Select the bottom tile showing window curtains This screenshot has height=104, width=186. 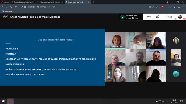[136, 74]
